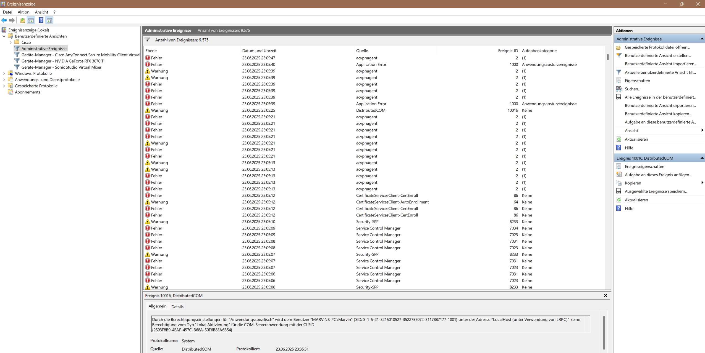
Task: Click the back arrow toolbar icon
Action: click(x=4, y=20)
